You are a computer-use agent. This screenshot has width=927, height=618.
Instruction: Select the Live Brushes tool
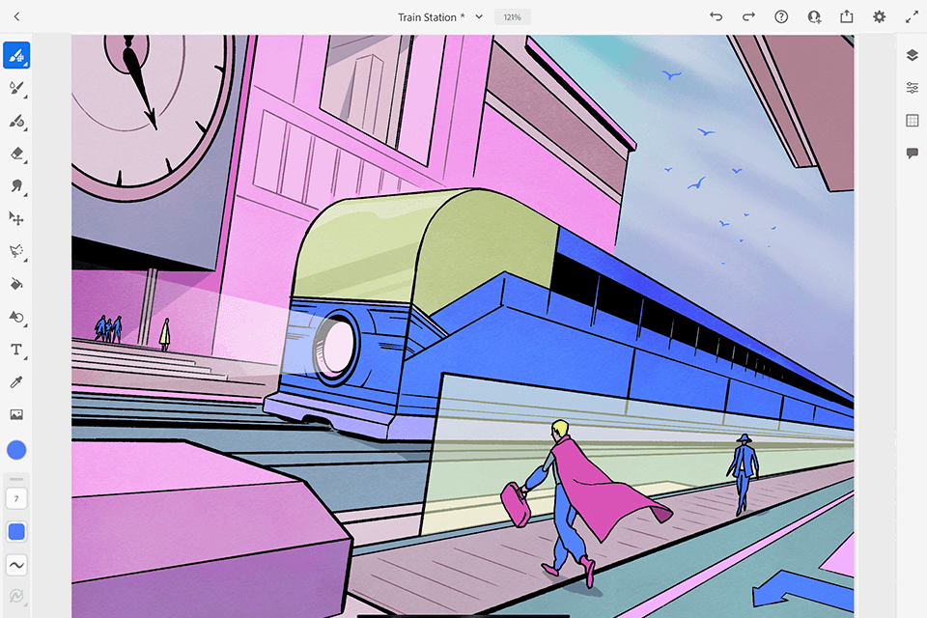coord(16,89)
